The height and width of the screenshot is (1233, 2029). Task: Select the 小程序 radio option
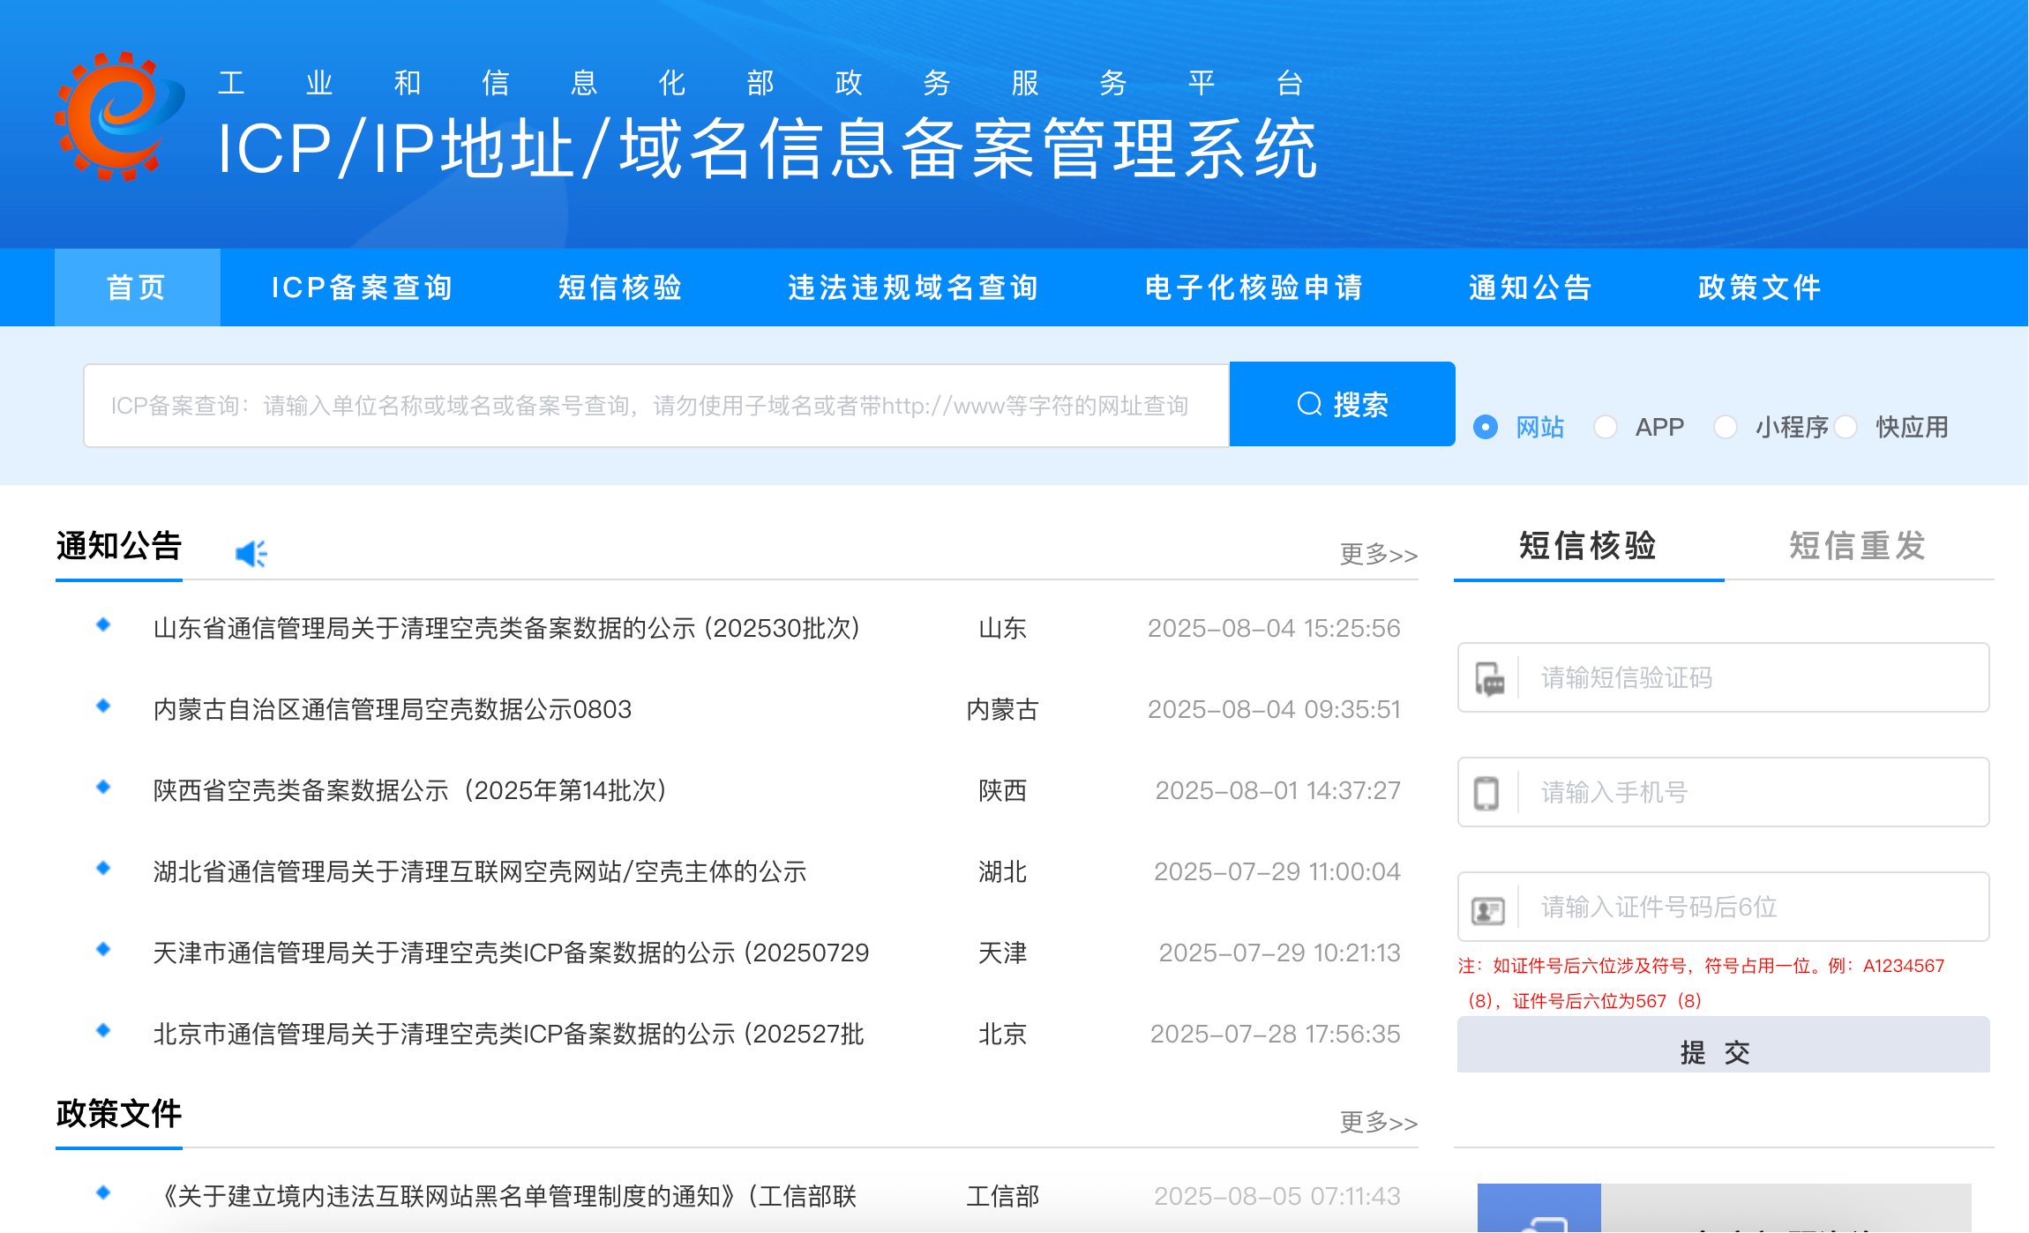[1726, 427]
